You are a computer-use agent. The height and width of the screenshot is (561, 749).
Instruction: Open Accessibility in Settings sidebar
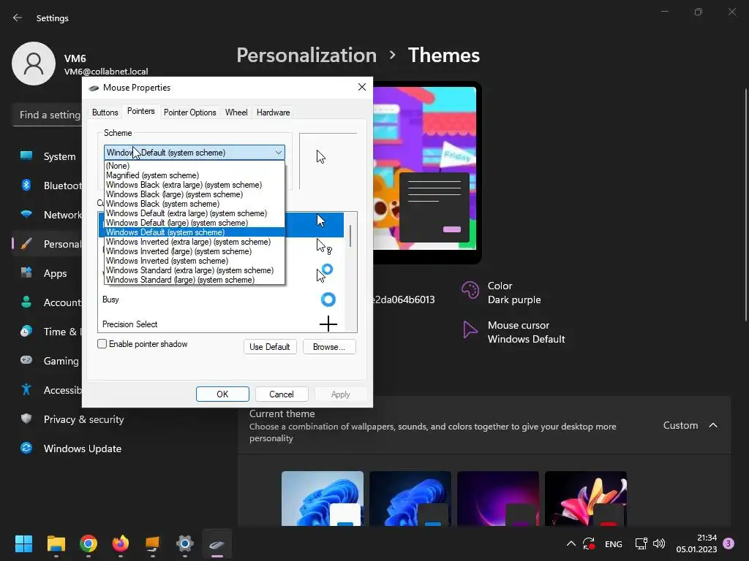pyautogui.click(x=48, y=390)
